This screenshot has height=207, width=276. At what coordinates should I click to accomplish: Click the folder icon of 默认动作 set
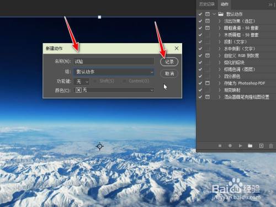(221, 14)
